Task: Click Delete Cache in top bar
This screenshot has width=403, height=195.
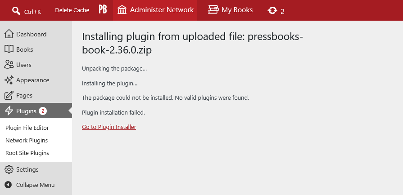Action: point(72,10)
